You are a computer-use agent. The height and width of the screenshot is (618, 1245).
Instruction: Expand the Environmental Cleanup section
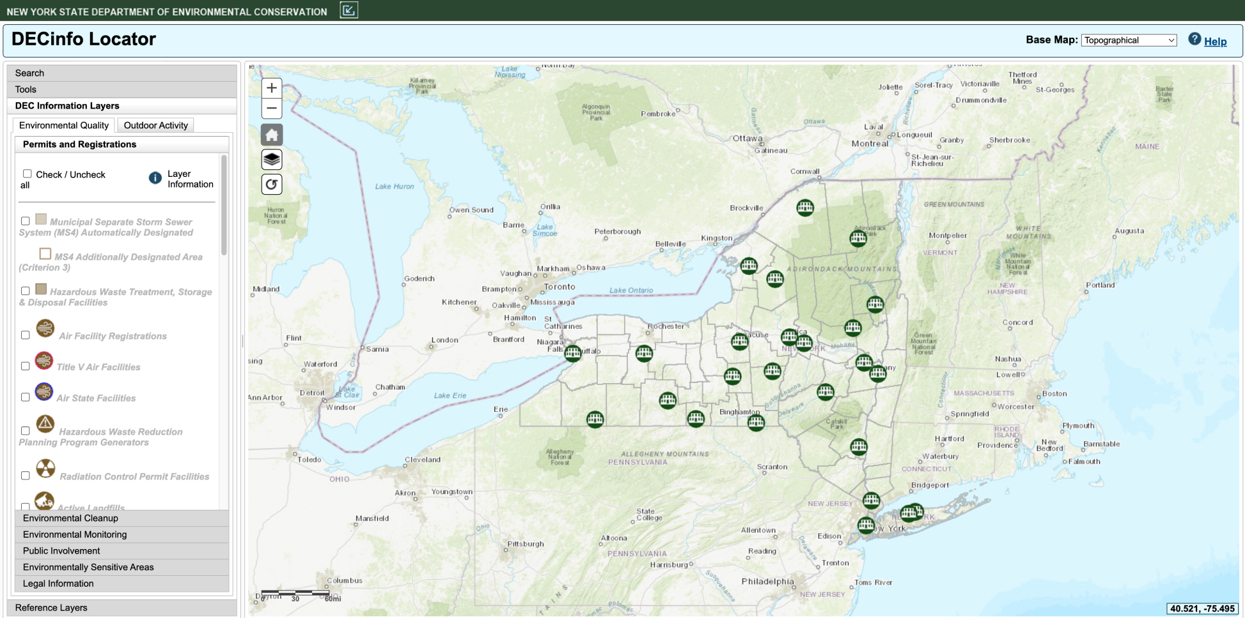121,518
